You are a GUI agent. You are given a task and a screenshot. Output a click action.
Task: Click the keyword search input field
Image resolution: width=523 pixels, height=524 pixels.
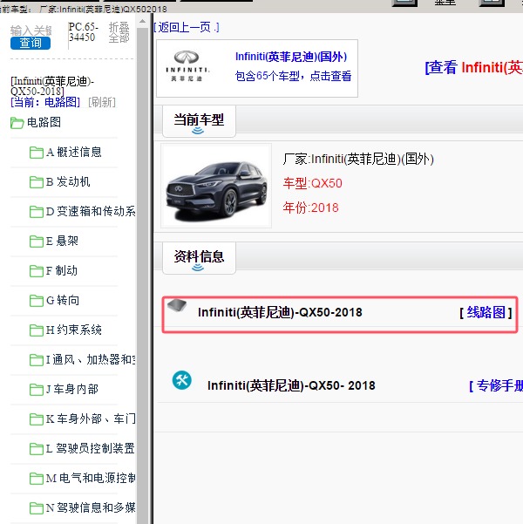pos(31,31)
